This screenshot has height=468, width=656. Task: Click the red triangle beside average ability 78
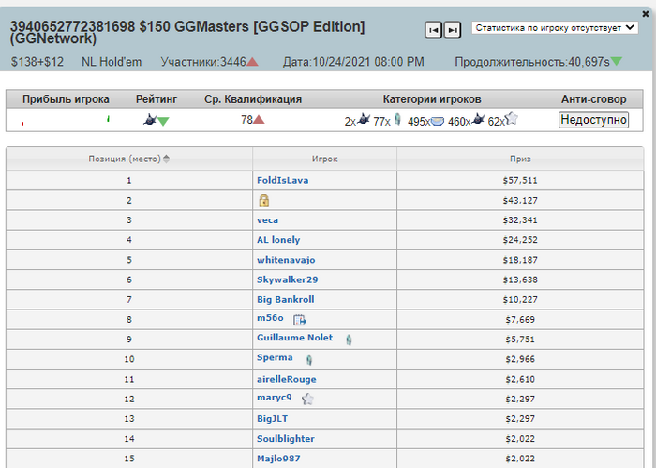(259, 120)
